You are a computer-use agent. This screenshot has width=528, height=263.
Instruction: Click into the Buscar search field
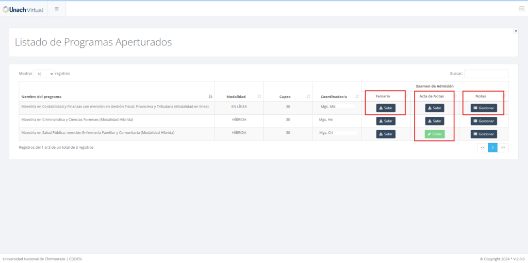pyautogui.click(x=486, y=74)
